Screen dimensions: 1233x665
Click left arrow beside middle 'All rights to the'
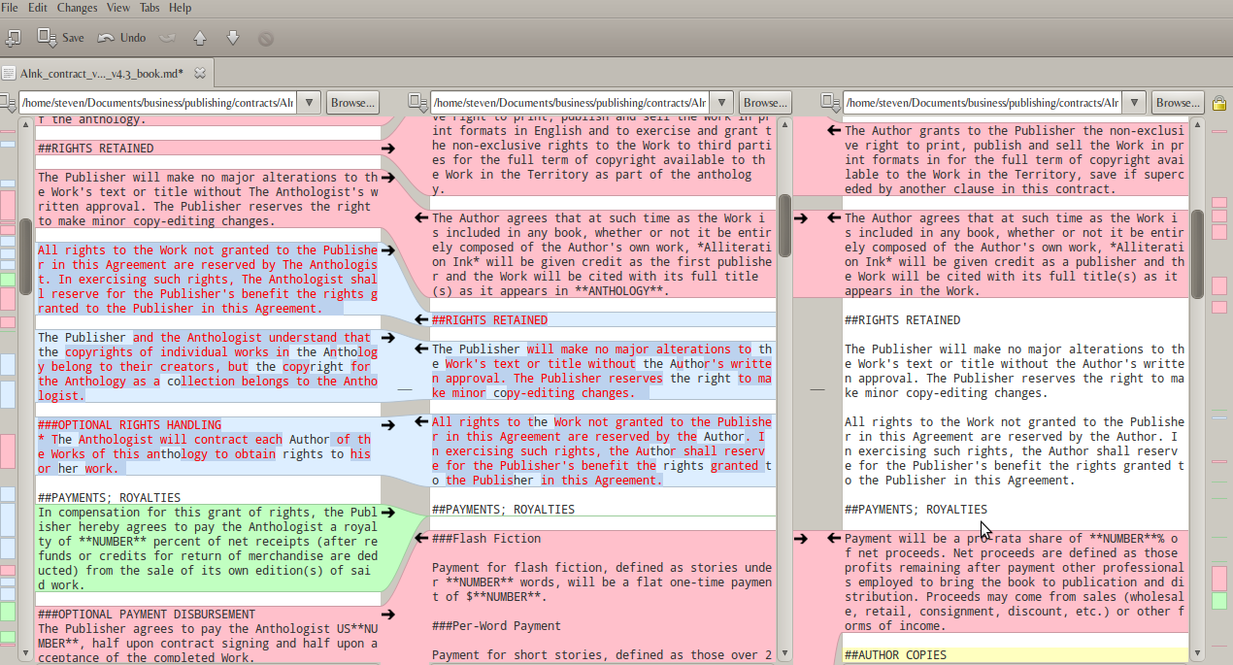(x=421, y=422)
